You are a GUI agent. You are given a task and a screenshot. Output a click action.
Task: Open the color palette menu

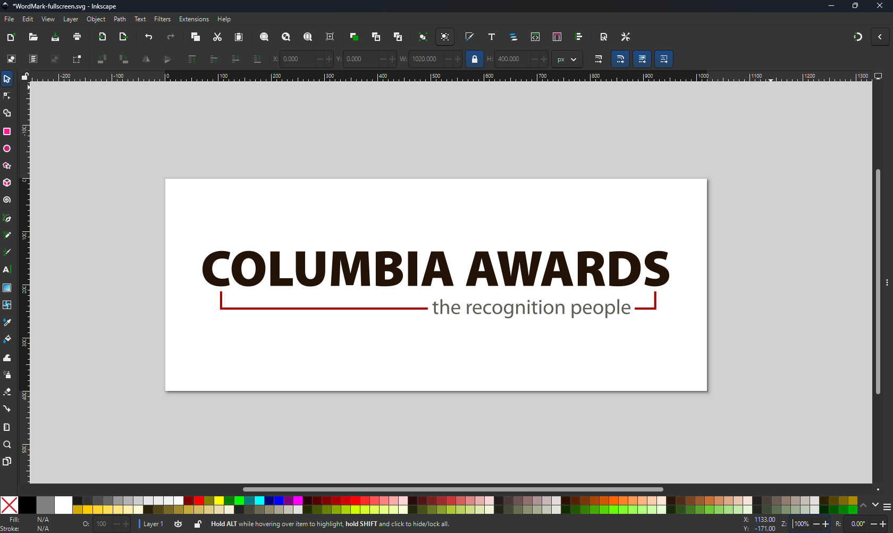(x=887, y=507)
